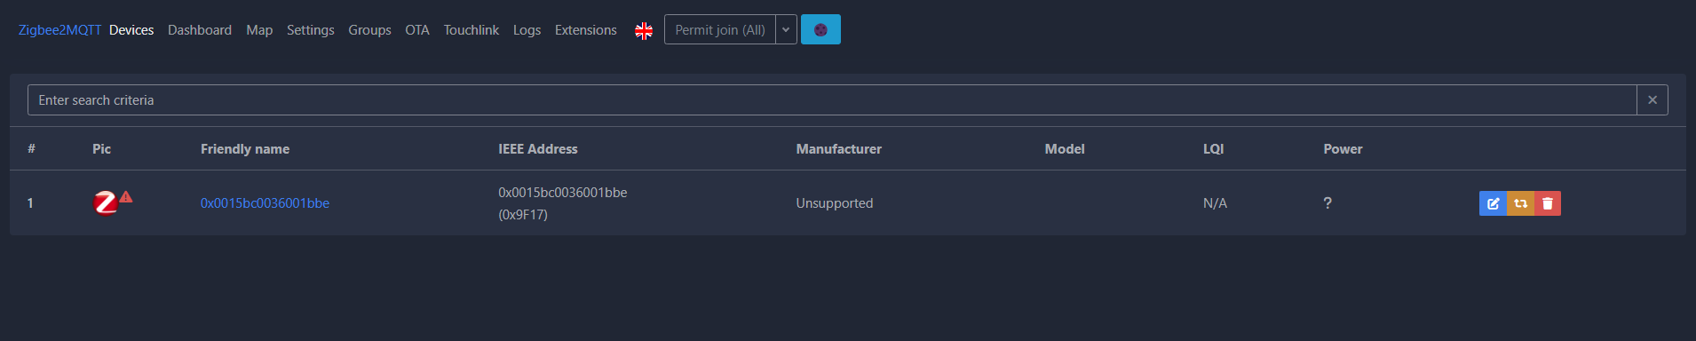This screenshot has width=1696, height=341.
Task: Expand the Permit join dropdown arrow
Action: point(786,29)
